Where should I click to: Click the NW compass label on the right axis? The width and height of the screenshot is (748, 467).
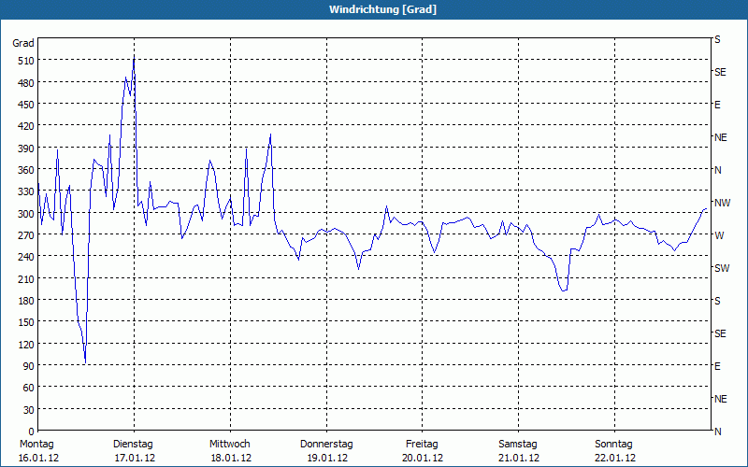[722, 203]
